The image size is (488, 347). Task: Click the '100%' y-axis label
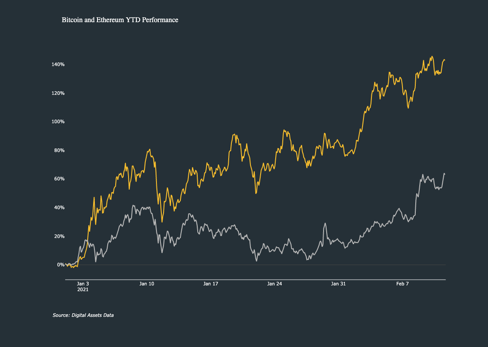coord(58,122)
